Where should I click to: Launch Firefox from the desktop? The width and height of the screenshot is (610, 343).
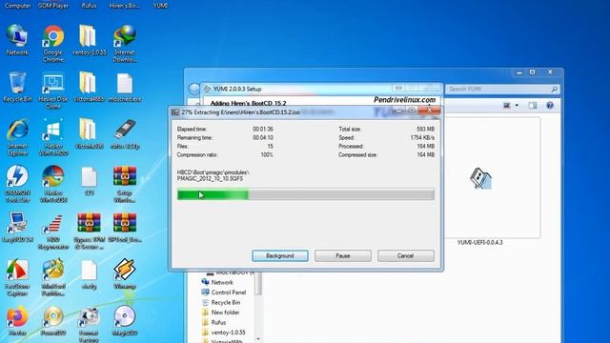17,321
